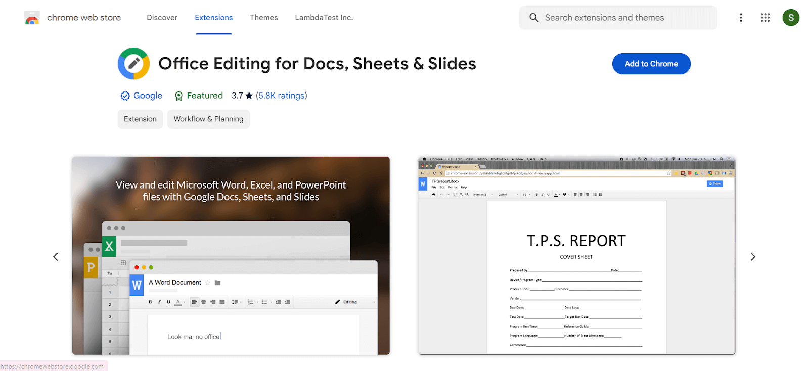Click the Chrome Web Store logo

tap(32, 18)
